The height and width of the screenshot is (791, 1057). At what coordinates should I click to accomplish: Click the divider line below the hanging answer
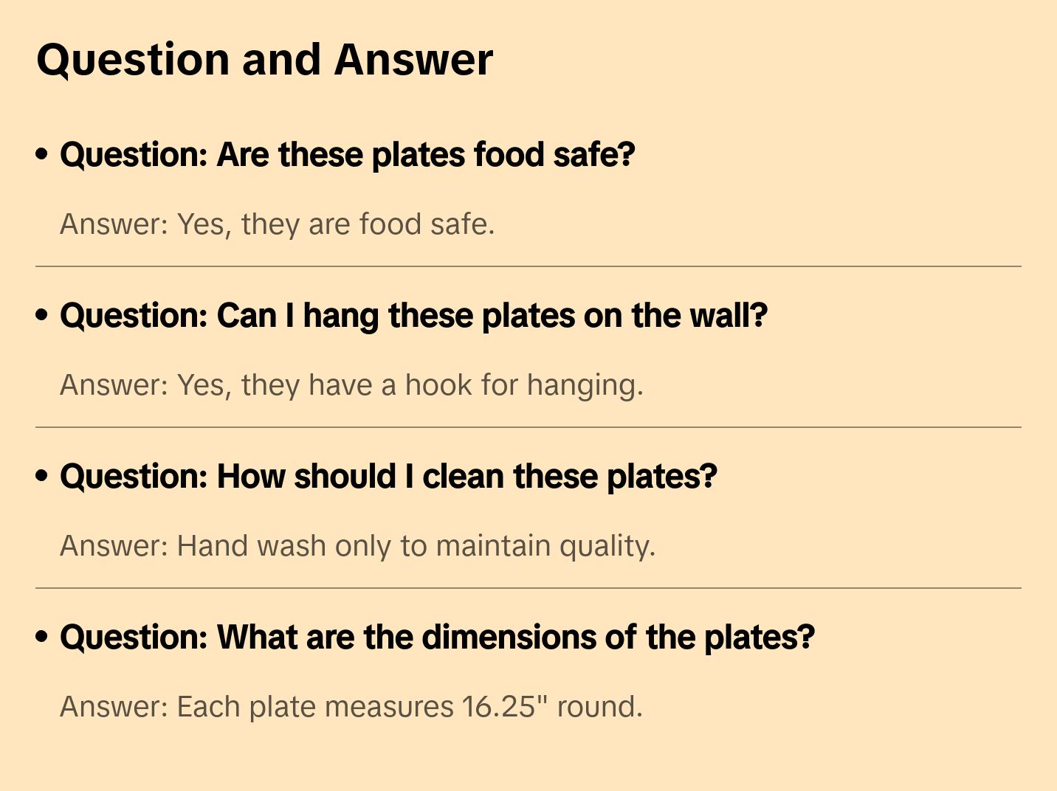point(528,427)
